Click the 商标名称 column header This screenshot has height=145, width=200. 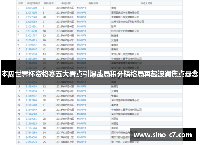pyautogui.click(x=93, y=3)
